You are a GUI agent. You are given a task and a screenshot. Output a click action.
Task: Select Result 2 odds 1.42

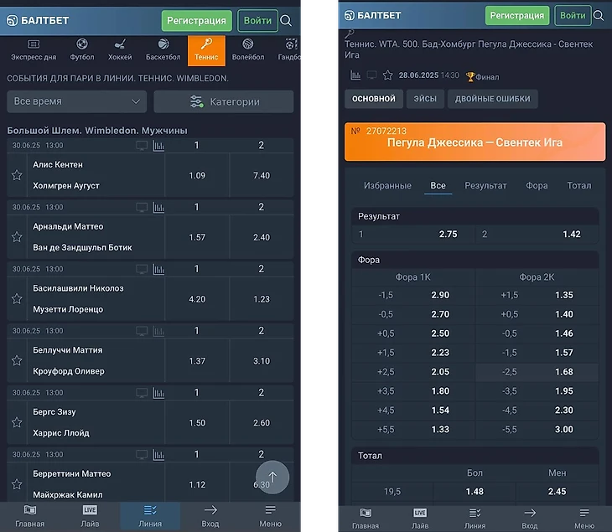pos(537,235)
